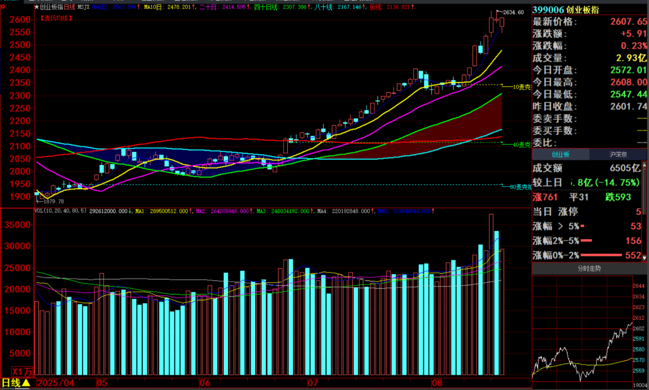Click the 涨幅2%-5% bar row
Image resolution: width=649 pixels, height=390 pixels.
[x=587, y=241]
